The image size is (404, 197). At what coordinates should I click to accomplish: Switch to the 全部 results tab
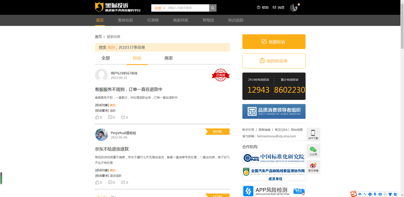[105, 58]
